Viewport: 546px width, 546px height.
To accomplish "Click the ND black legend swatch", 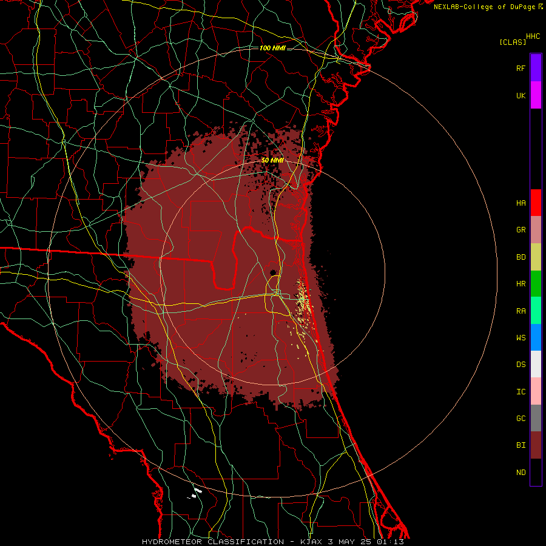I will click(x=536, y=472).
